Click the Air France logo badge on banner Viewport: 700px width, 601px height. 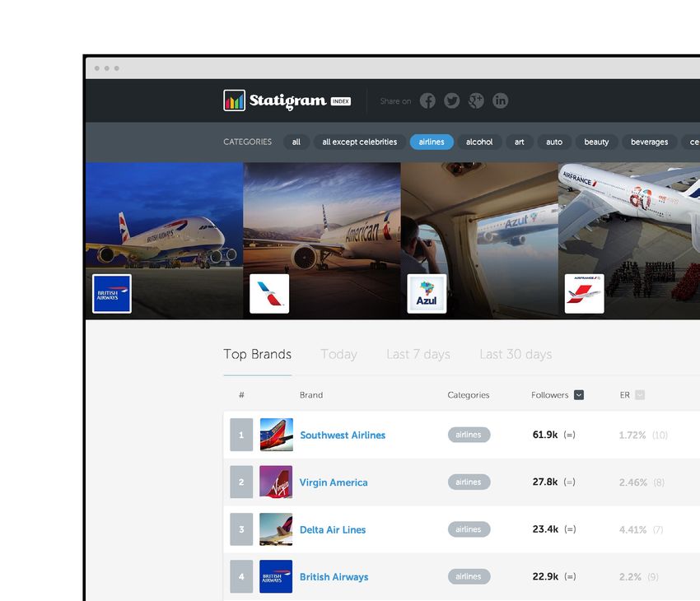(585, 294)
